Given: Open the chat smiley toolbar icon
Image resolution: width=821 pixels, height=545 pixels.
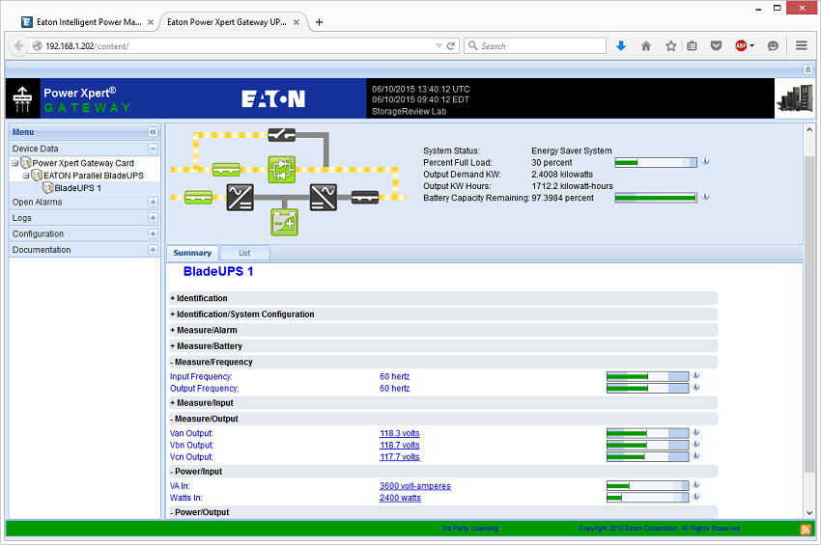Looking at the screenshot, I should (773, 46).
